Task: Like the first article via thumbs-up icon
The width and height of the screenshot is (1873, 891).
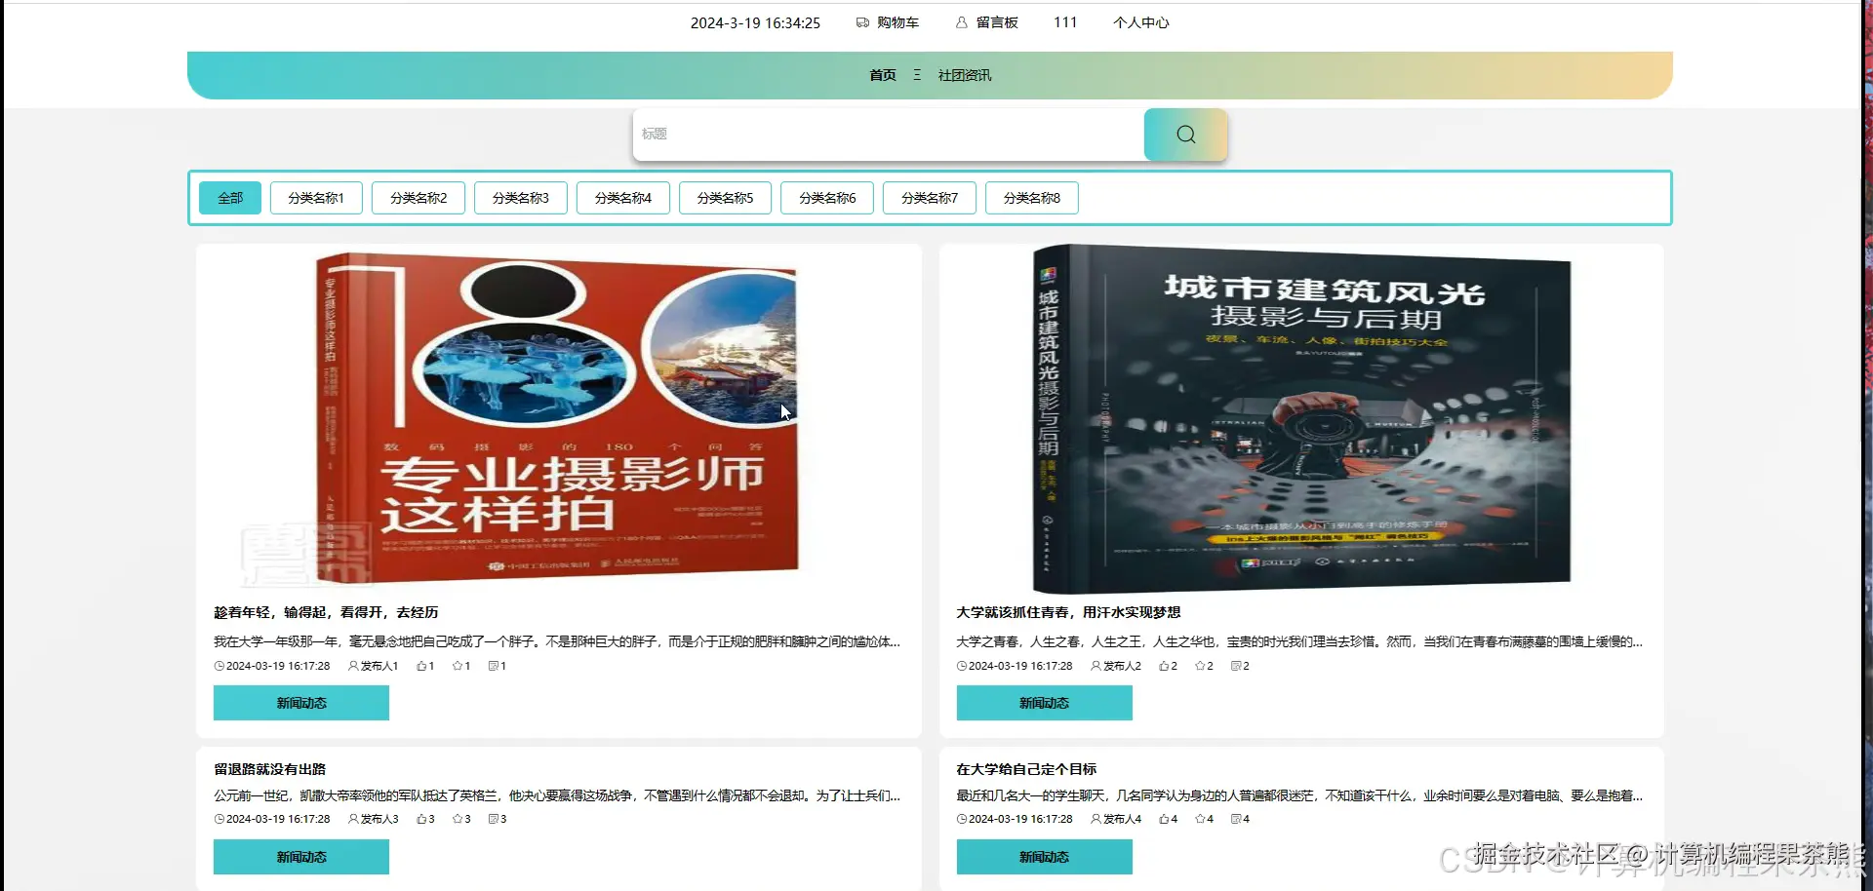Action: [419, 666]
